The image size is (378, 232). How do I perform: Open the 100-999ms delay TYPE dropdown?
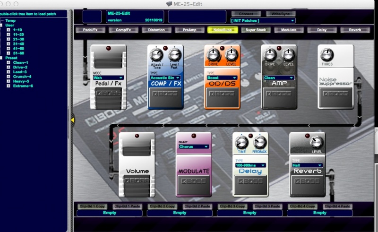[x=250, y=165]
